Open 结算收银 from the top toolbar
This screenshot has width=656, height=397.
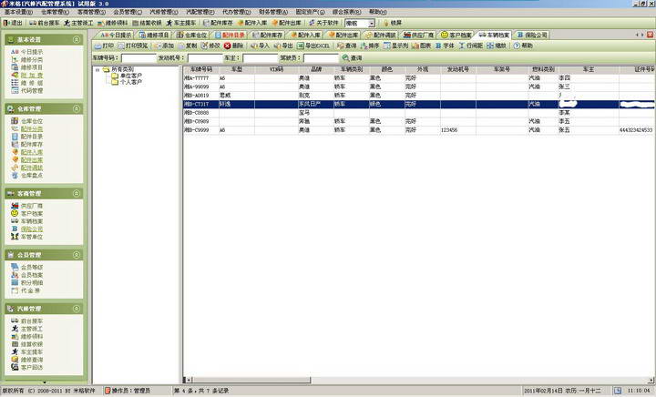pos(147,23)
